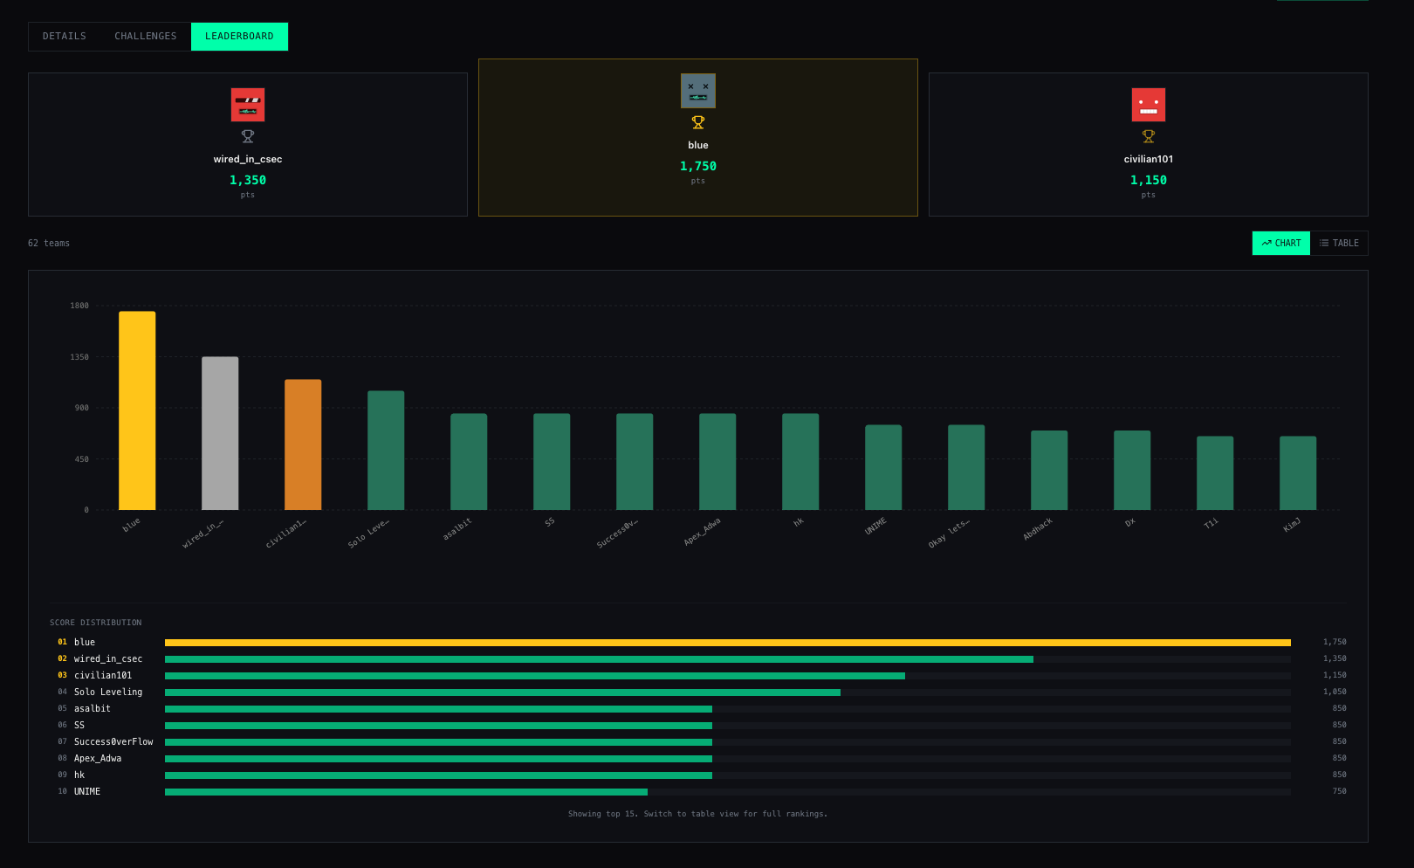Click the gray wired_in_csec chart bar
The image size is (1414, 868).
tap(220, 433)
